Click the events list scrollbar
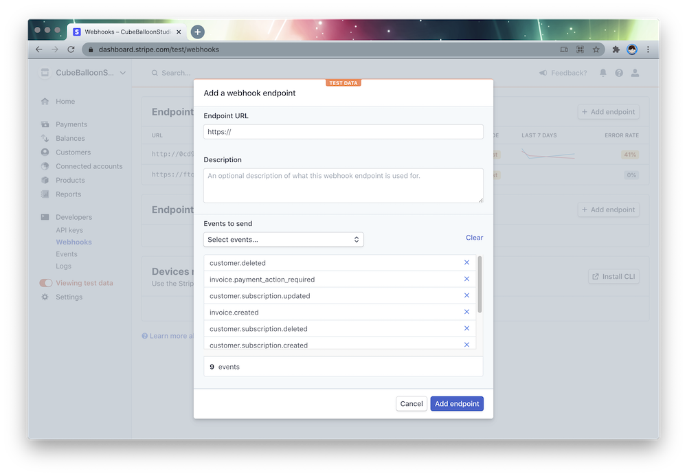Image resolution: width=687 pixels, height=476 pixels. click(480, 284)
